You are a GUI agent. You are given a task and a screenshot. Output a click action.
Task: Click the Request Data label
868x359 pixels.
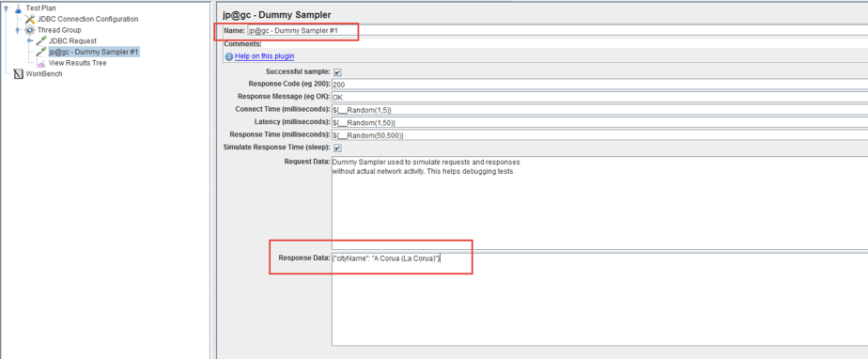click(307, 162)
